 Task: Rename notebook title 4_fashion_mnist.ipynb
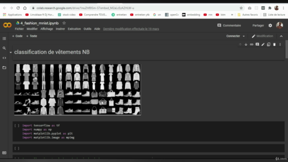pyautogui.click(x=39, y=23)
